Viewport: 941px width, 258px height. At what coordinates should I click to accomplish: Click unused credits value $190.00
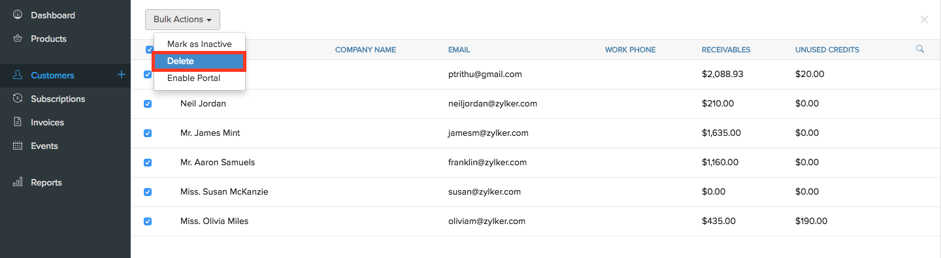pyautogui.click(x=811, y=221)
